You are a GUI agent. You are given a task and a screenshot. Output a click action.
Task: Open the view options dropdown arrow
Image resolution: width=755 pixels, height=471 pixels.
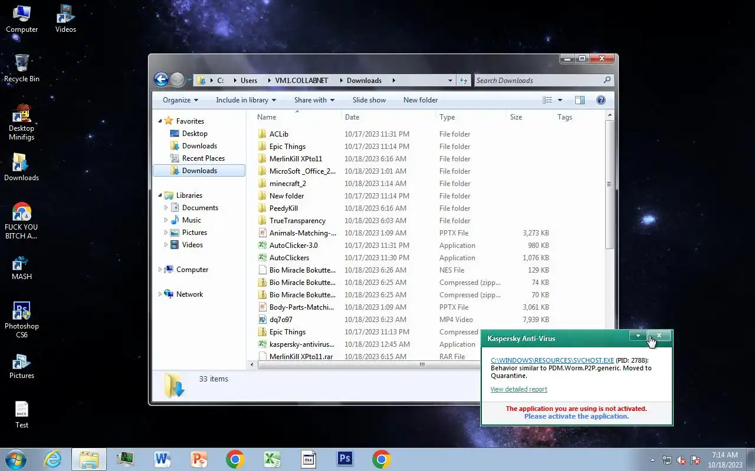click(560, 100)
